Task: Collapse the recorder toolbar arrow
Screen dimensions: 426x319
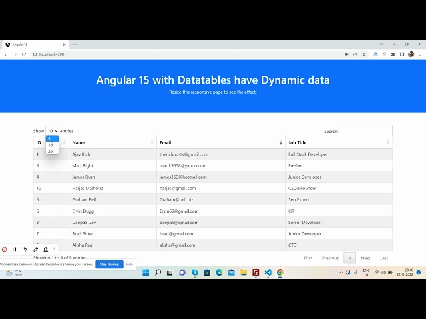Action: 54,249
